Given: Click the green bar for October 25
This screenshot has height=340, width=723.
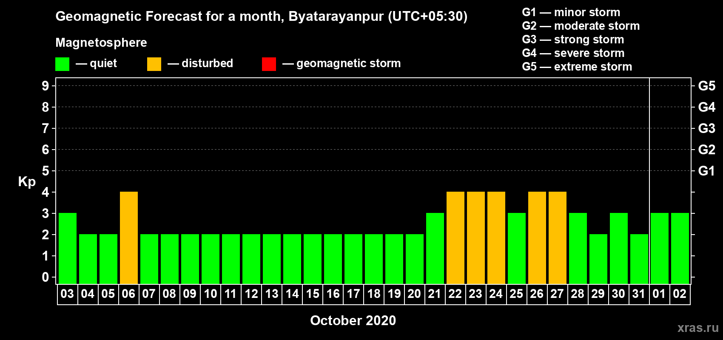Looking at the screenshot, I should (517, 248).
